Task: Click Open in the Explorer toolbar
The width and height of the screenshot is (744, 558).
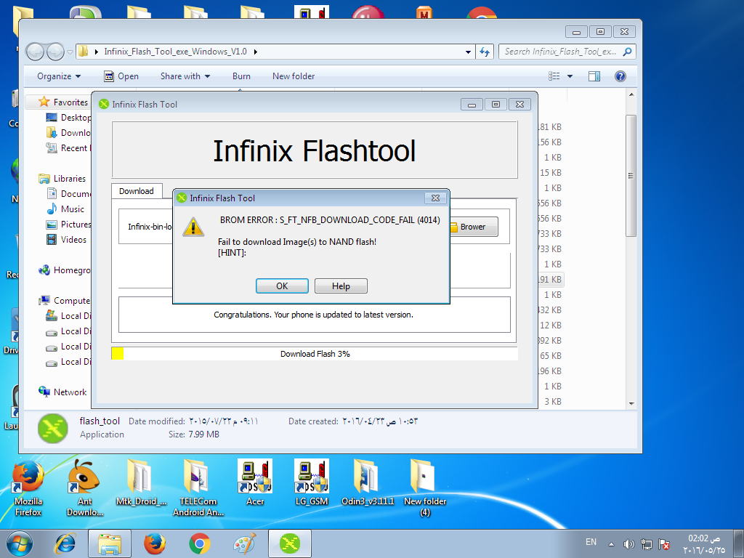Action: [121, 76]
